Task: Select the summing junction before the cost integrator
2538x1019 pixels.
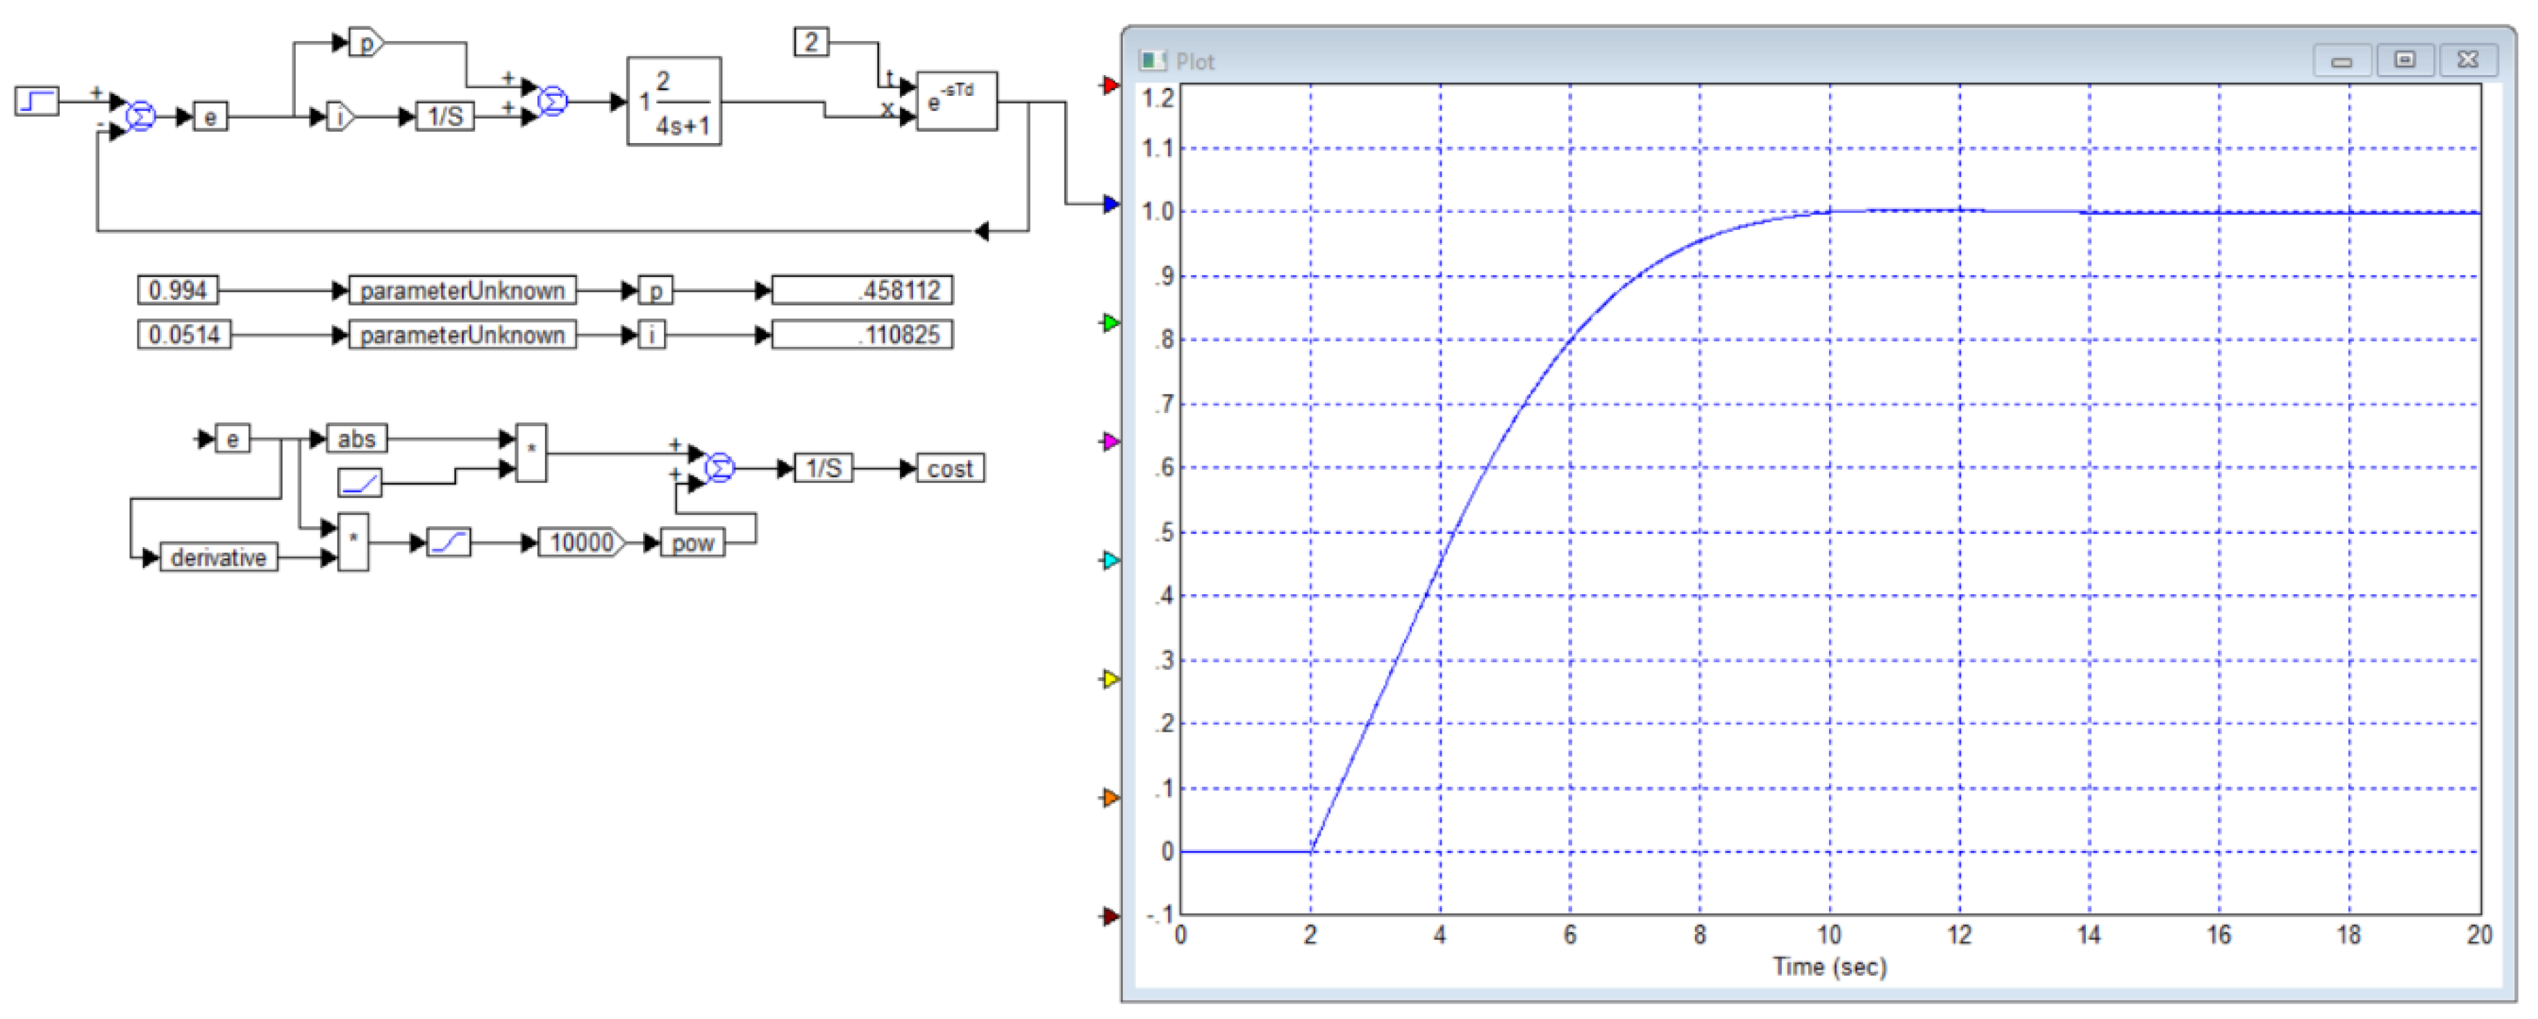Action: click(720, 468)
